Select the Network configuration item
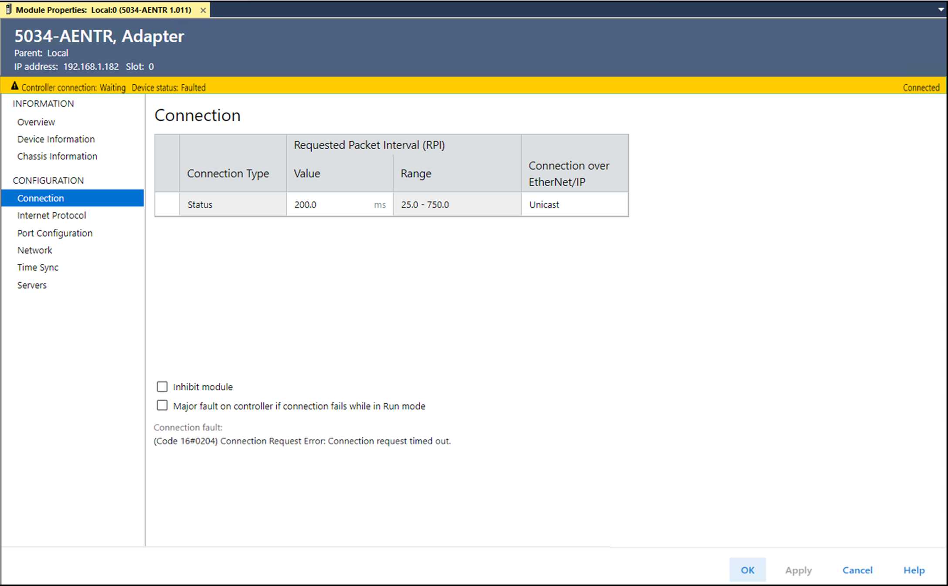Viewport: 948px width, 586px height. click(x=34, y=250)
